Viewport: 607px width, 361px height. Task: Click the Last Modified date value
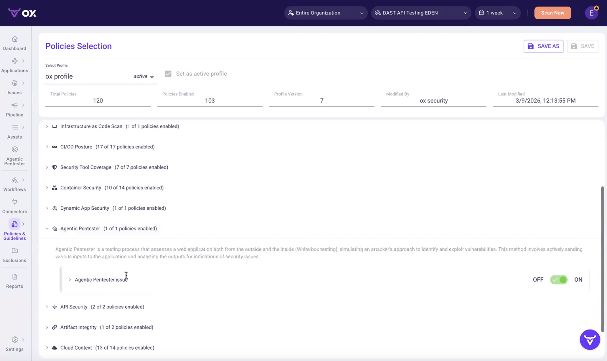tap(545, 101)
